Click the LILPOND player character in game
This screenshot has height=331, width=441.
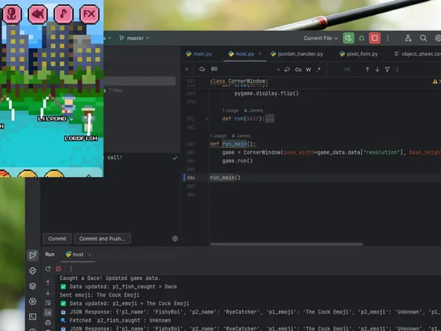(x=69, y=106)
